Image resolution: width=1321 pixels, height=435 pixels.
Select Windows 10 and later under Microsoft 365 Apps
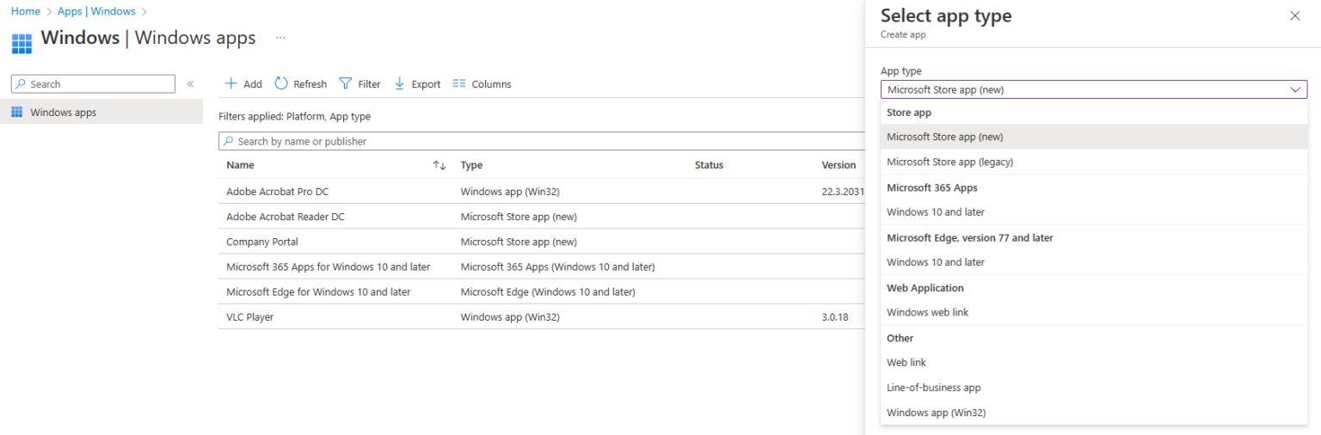click(1094, 211)
